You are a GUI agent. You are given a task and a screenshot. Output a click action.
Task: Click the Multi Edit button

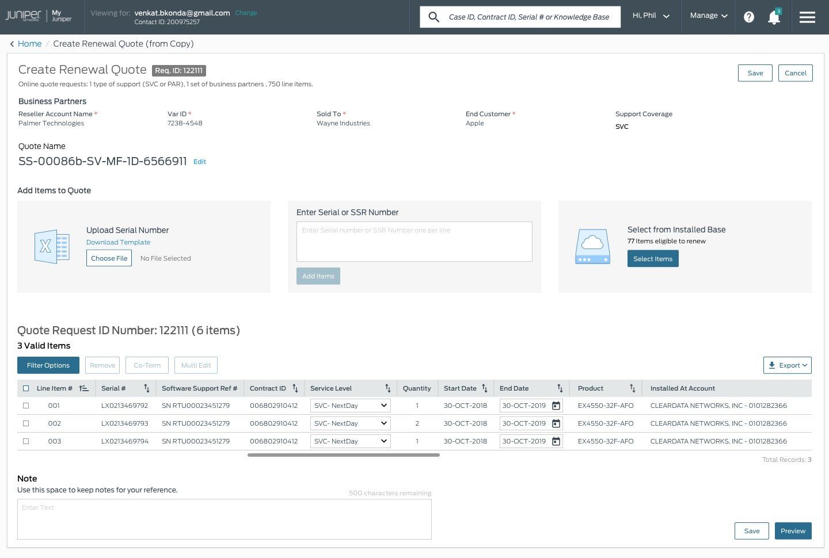pyautogui.click(x=196, y=365)
